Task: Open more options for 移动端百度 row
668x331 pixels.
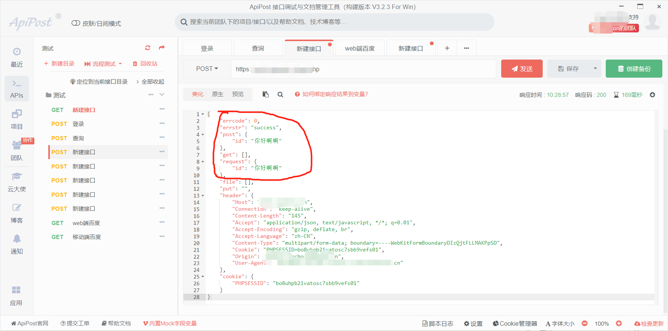Action: (162, 236)
